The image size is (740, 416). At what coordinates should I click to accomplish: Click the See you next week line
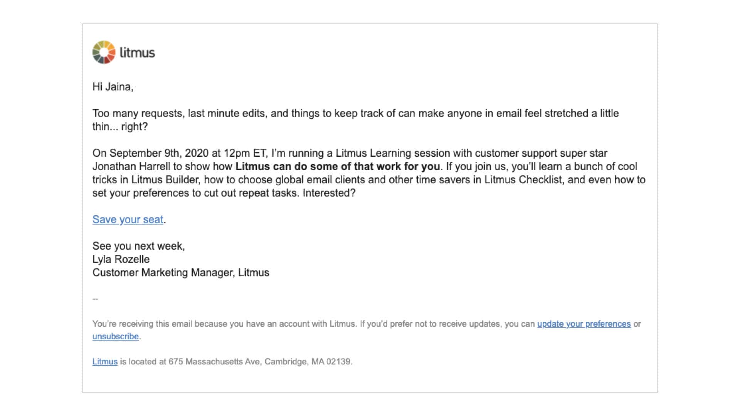pos(138,246)
